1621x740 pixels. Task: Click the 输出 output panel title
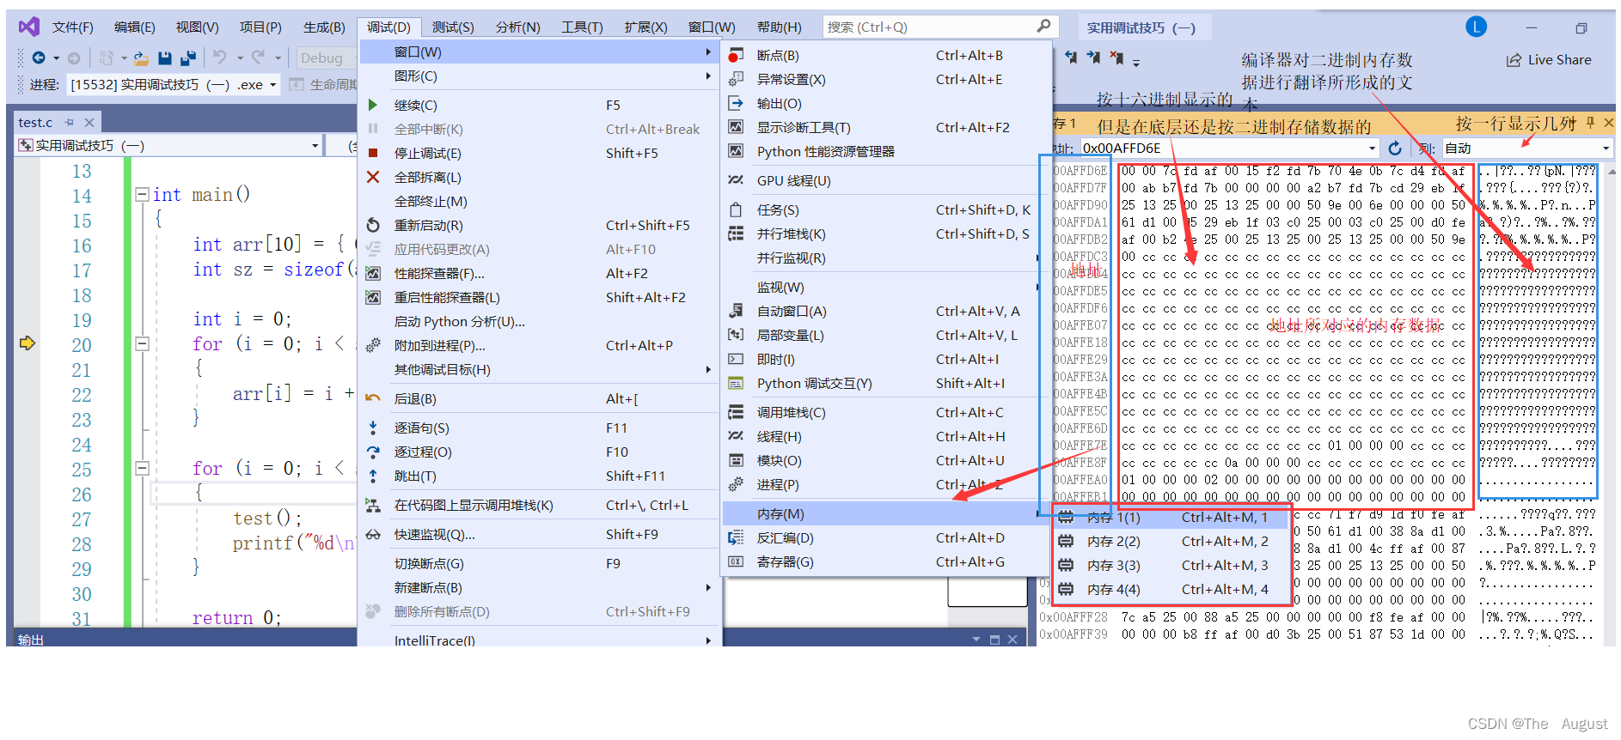pos(30,640)
